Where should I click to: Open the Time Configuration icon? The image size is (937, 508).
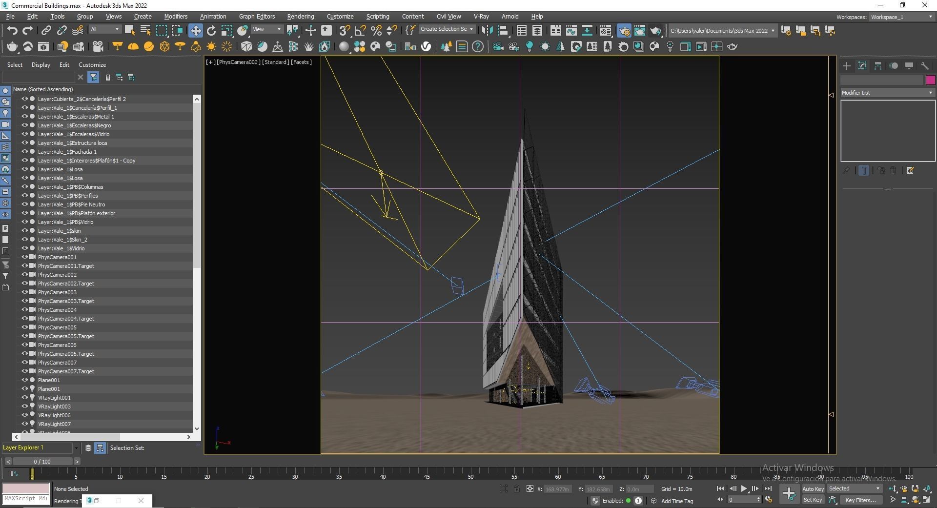point(769,499)
